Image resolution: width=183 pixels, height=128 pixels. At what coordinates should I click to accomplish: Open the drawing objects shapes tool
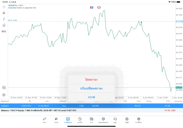click(x=4, y=25)
